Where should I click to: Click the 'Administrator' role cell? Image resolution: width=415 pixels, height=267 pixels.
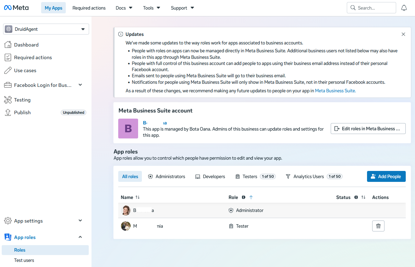246,210
